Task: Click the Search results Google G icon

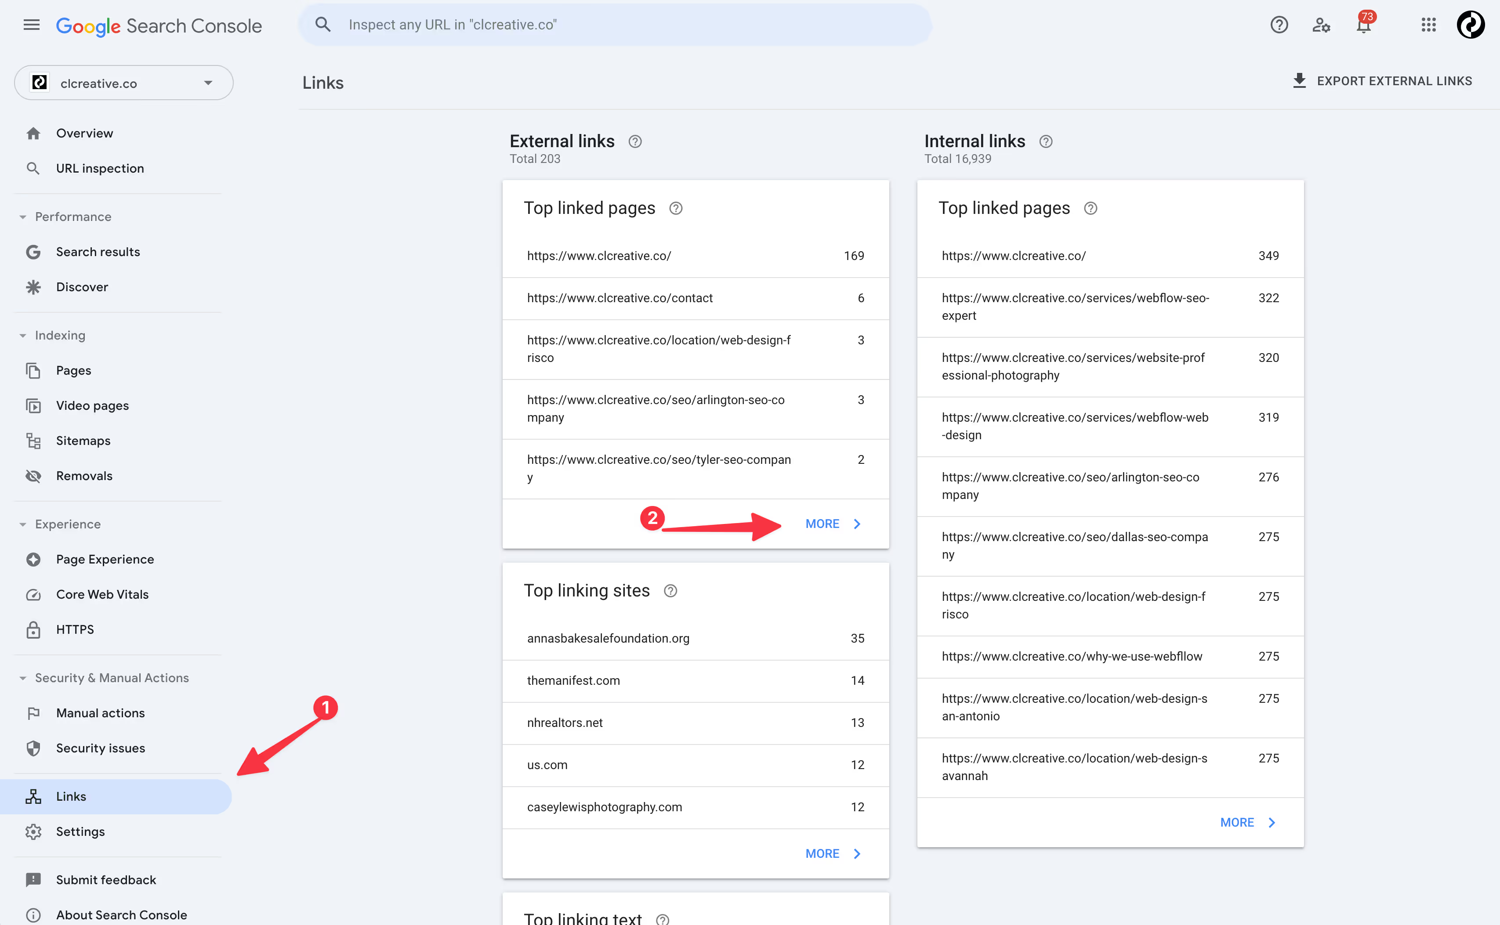Action: point(33,252)
